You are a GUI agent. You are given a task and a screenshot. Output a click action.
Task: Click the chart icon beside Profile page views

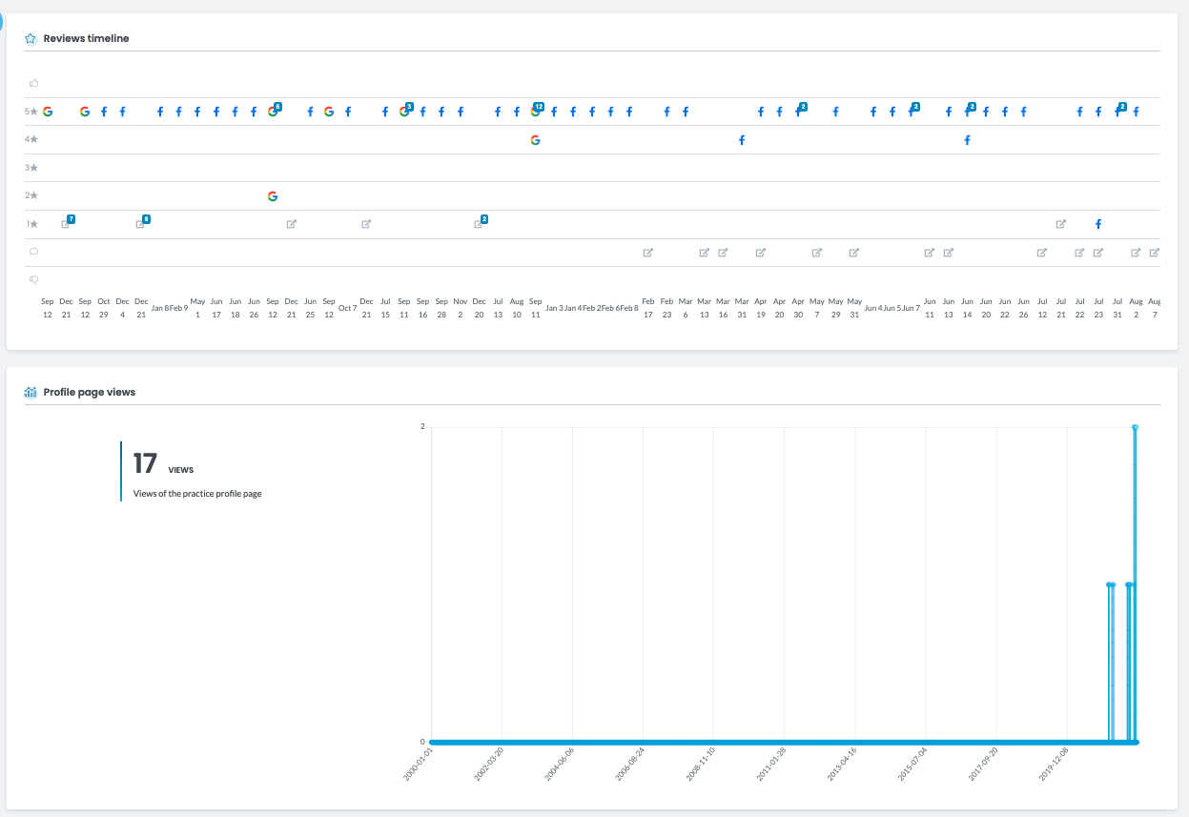click(x=30, y=391)
